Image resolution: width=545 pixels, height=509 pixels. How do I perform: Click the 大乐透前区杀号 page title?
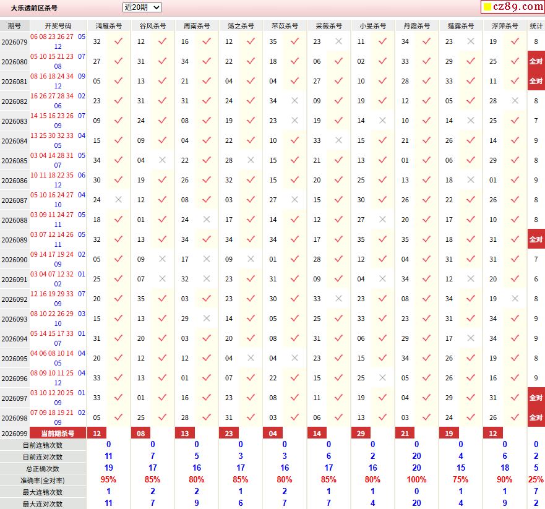pyautogui.click(x=34, y=8)
